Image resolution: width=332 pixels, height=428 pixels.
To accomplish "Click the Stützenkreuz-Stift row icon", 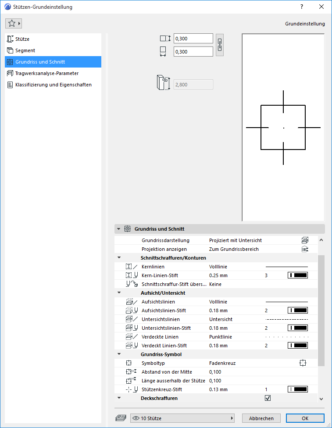I will coord(132,389).
